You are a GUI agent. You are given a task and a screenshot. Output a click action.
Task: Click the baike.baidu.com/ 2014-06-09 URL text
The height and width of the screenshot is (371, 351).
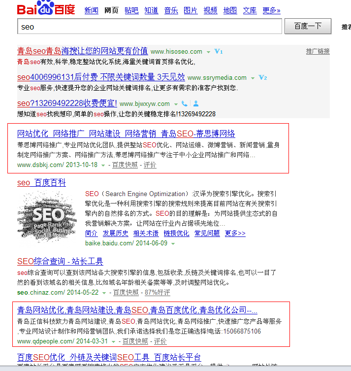pyautogui.click(x=126, y=243)
